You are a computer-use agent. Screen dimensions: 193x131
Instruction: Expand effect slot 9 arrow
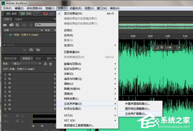[x=55, y=109]
